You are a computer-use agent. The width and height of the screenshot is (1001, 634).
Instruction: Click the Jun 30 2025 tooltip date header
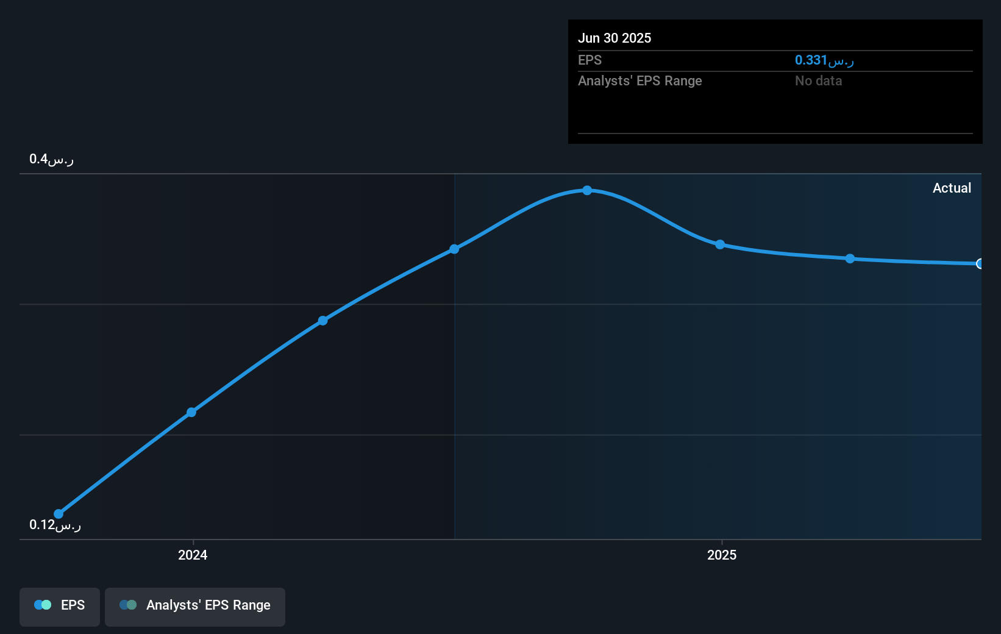pyautogui.click(x=614, y=38)
